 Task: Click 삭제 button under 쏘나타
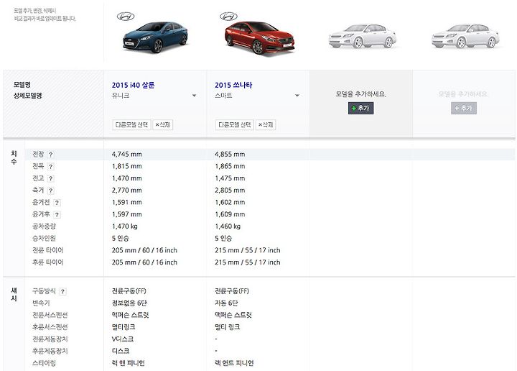pyautogui.click(x=266, y=125)
